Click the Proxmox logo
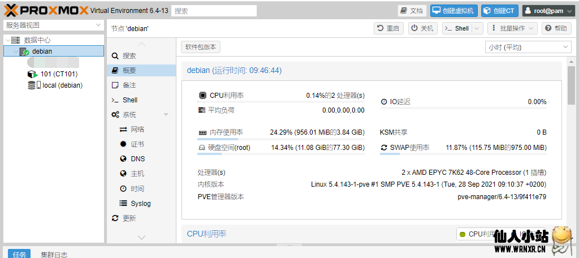 pos(46,10)
